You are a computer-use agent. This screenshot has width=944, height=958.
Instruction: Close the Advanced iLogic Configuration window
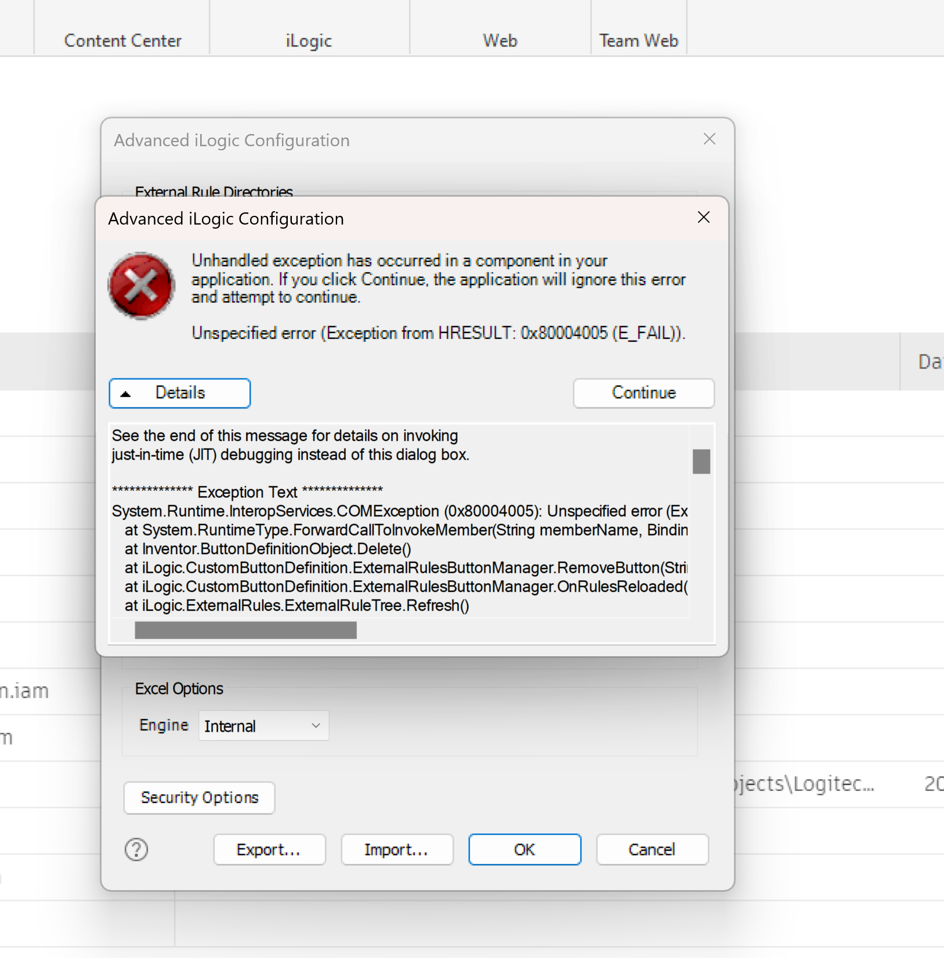click(709, 139)
